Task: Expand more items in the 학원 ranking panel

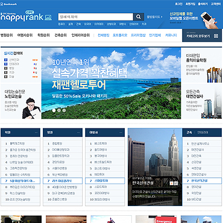Action: point(36,133)
